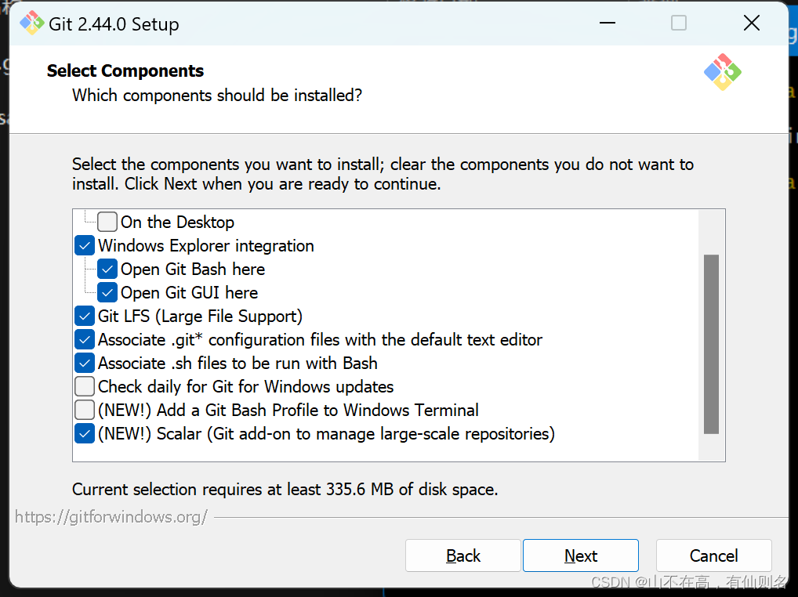Uncheck Open Git Bash here
798x597 pixels.
[107, 269]
